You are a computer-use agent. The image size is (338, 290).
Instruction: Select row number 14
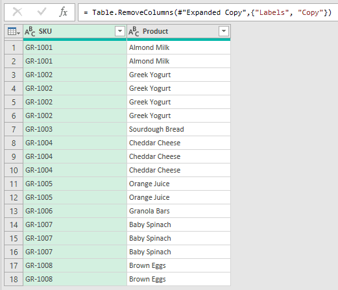14,224
